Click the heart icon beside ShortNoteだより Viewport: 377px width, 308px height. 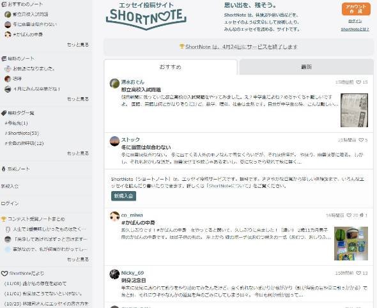[x=4, y=273]
